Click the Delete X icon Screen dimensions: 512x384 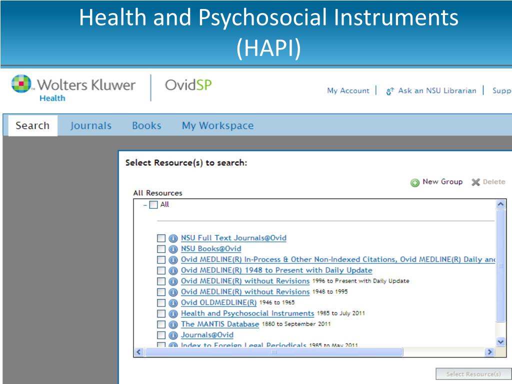point(476,182)
